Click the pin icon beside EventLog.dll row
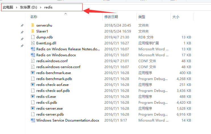This screenshot has width=211, height=134. click(x=22, y=46)
